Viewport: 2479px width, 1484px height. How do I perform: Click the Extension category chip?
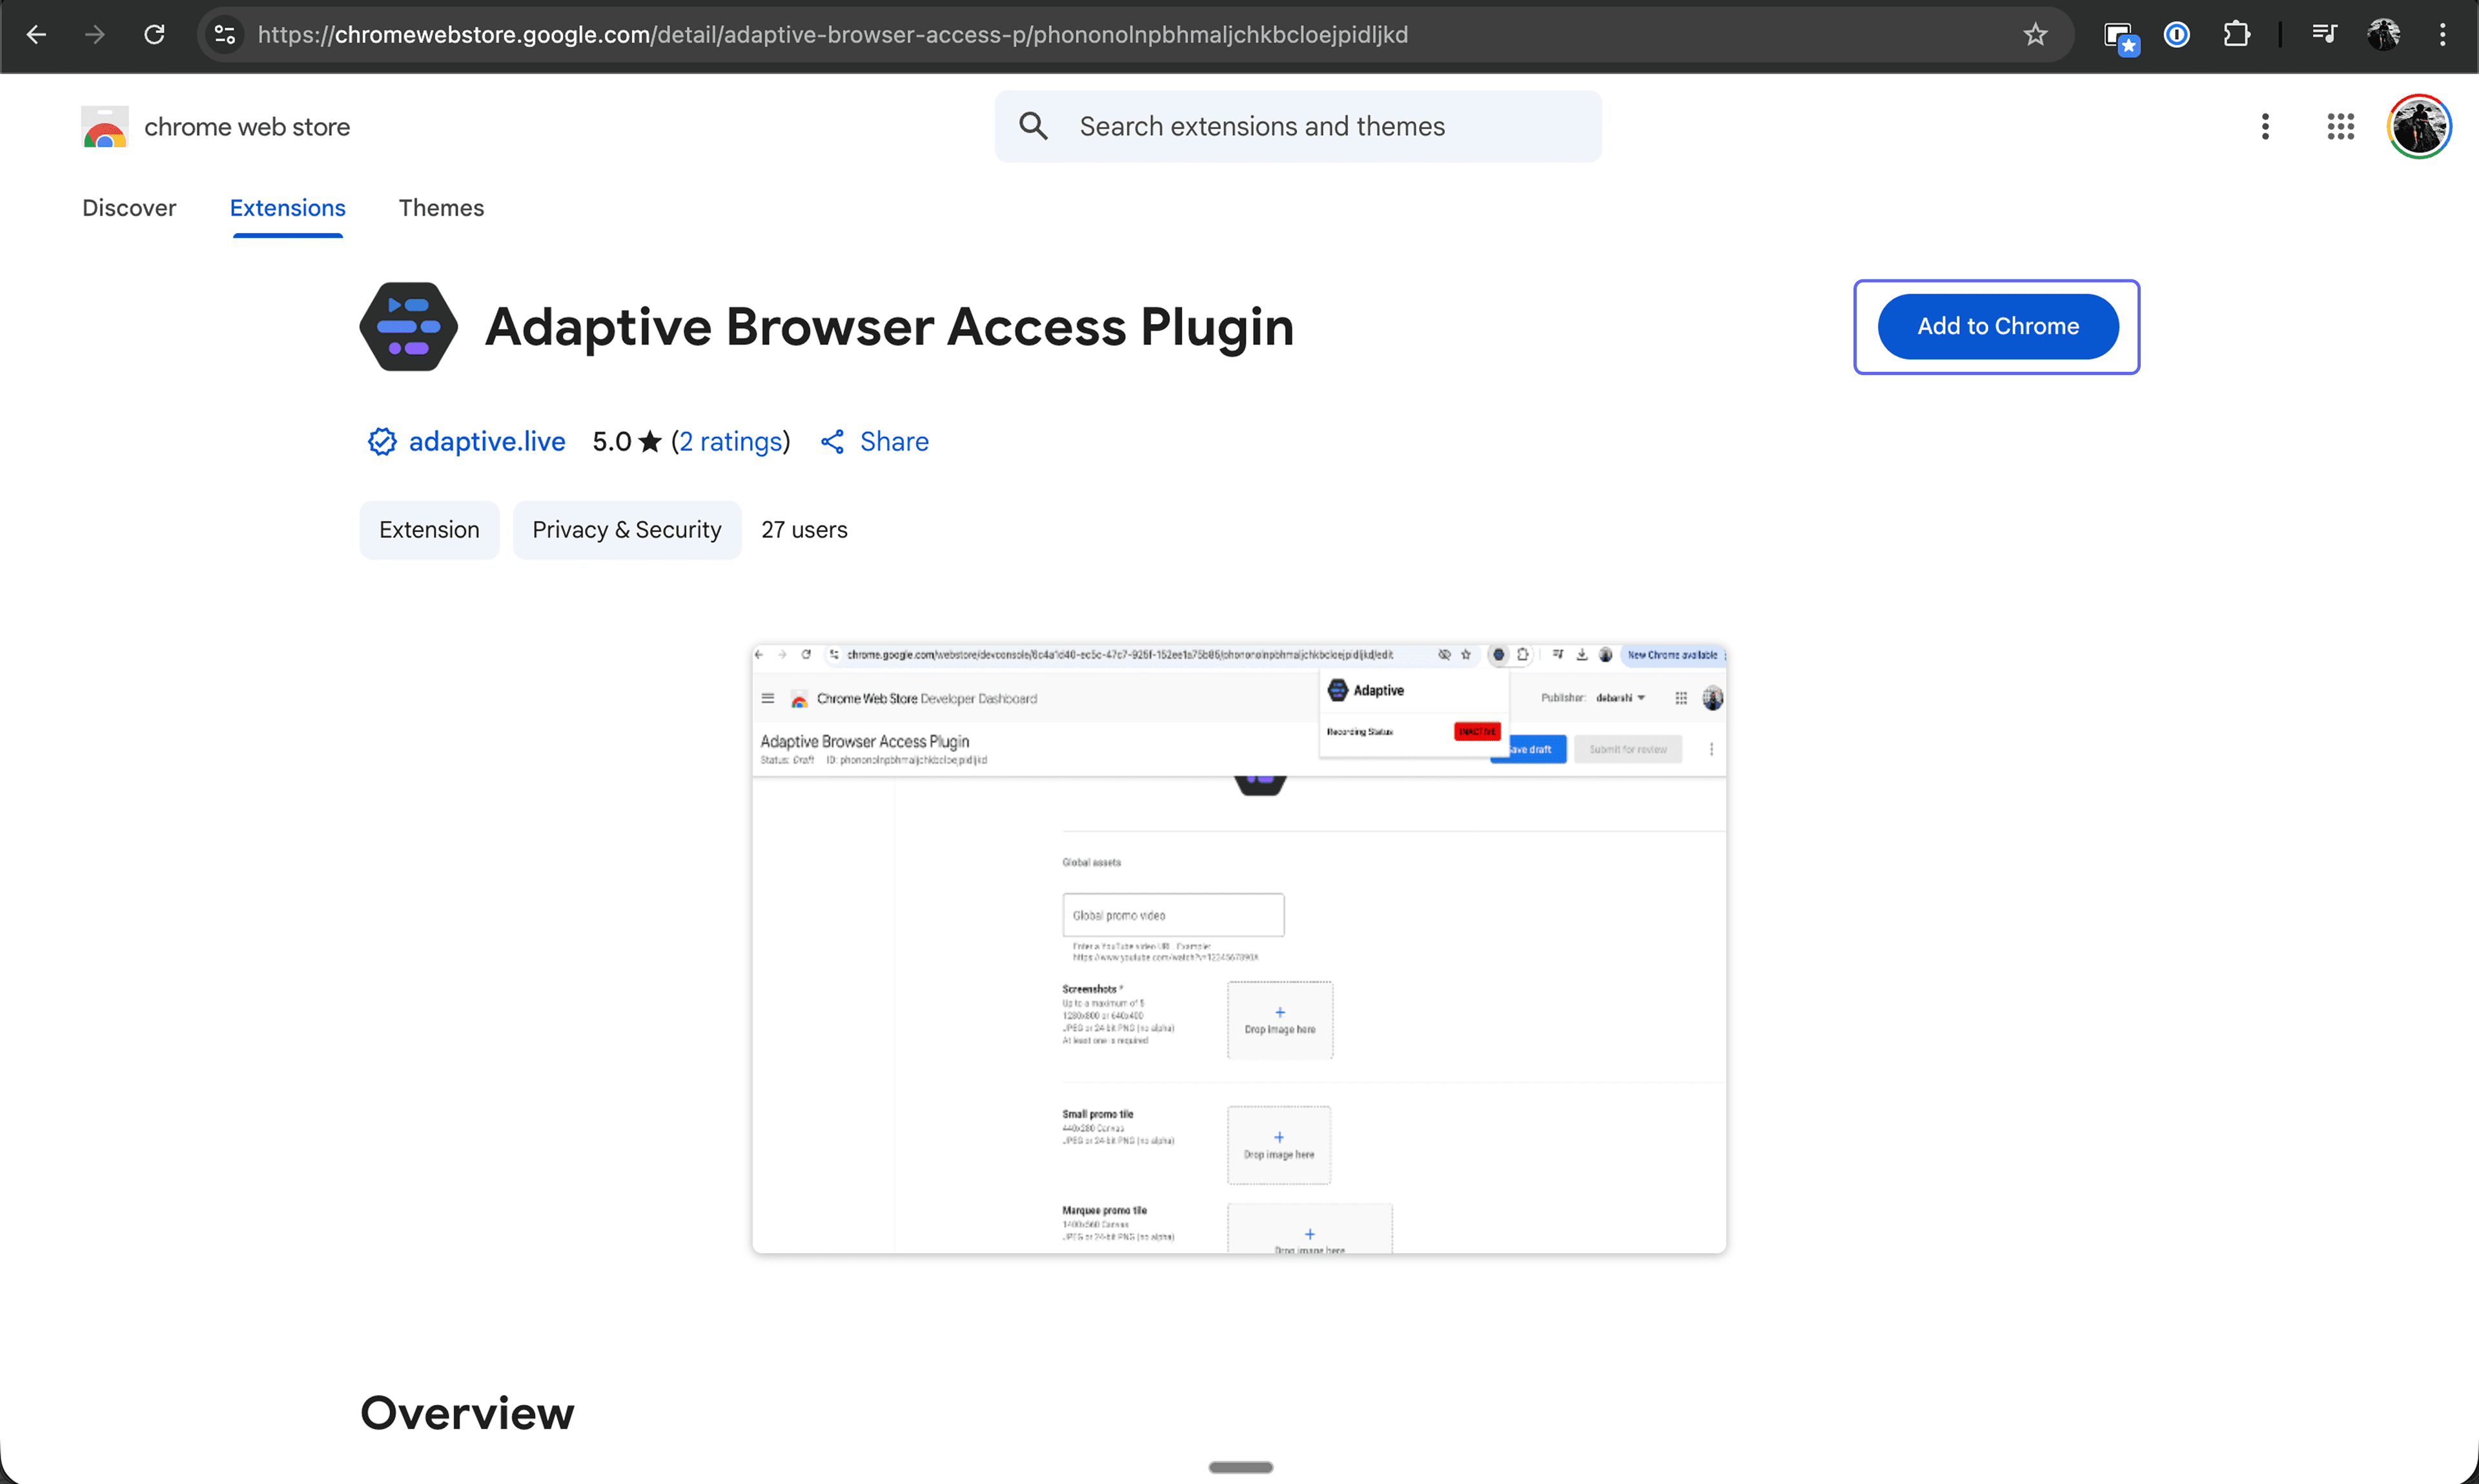[429, 530]
